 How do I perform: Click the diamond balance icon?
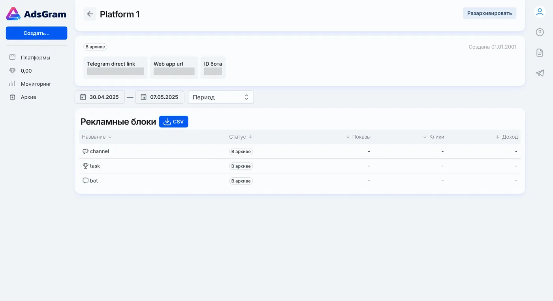point(12,71)
